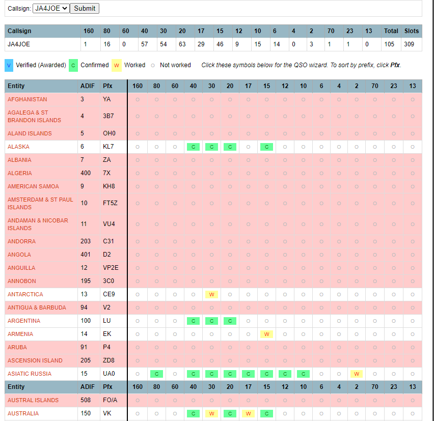The image size is (434, 421).
Task: Click Asiatic Russia 80m confirmed symbol
Action: tap(157, 374)
